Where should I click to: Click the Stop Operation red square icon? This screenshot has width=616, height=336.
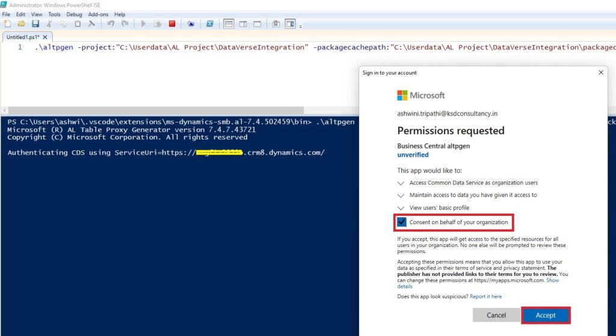coord(172,24)
